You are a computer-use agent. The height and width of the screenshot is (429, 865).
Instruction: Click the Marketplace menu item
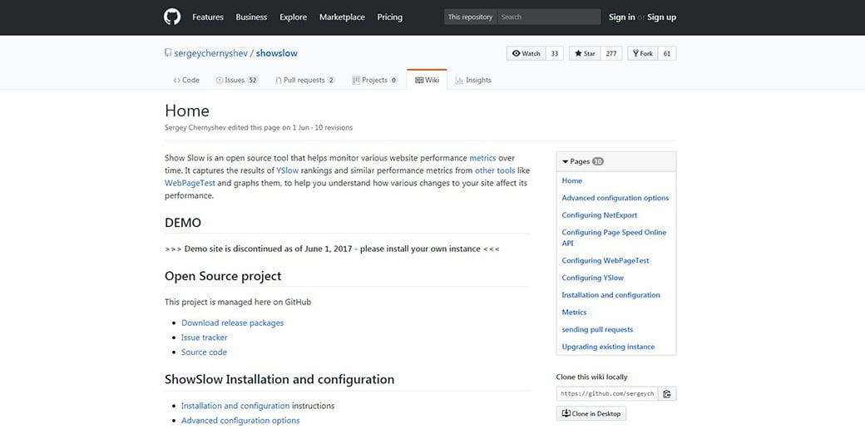(x=342, y=17)
